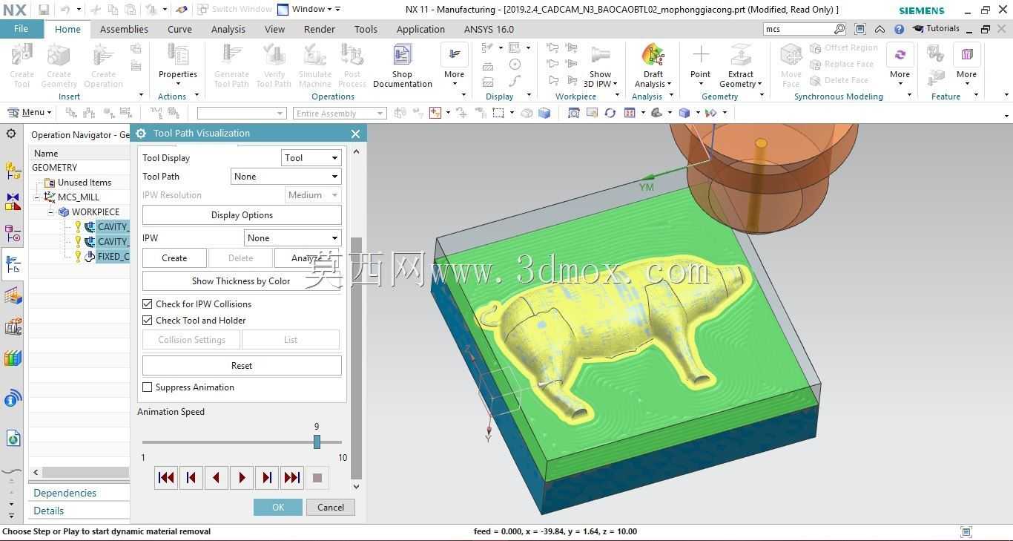Open the Menu dropdown
The height and width of the screenshot is (541, 1013).
(30, 113)
